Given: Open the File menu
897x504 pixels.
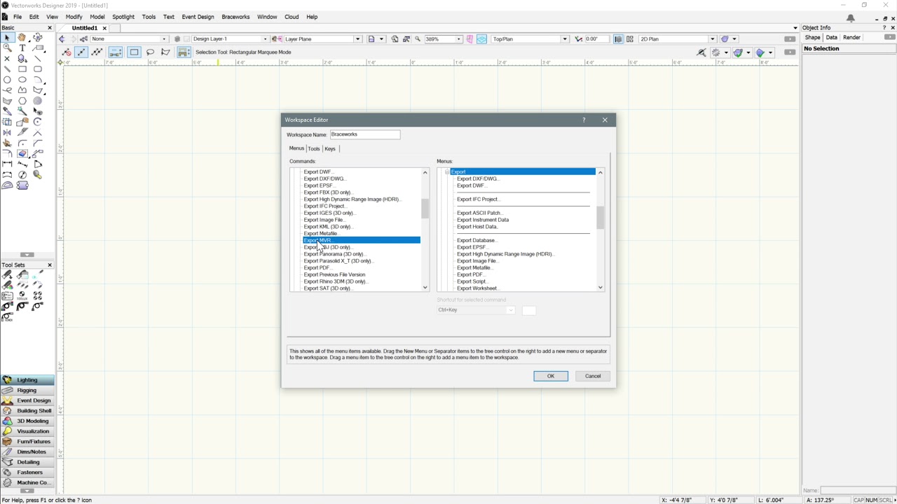Looking at the screenshot, I should 17,17.
